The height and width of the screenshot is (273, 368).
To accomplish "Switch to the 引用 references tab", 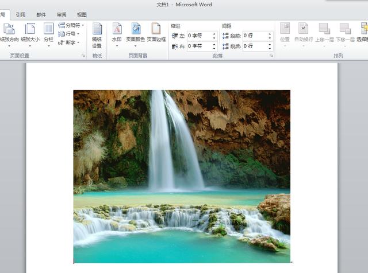I will click(21, 15).
